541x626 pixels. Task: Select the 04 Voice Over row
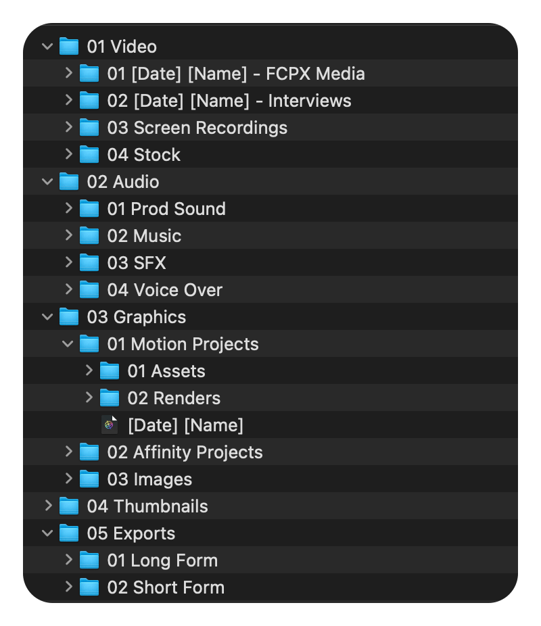tap(270, 290)
